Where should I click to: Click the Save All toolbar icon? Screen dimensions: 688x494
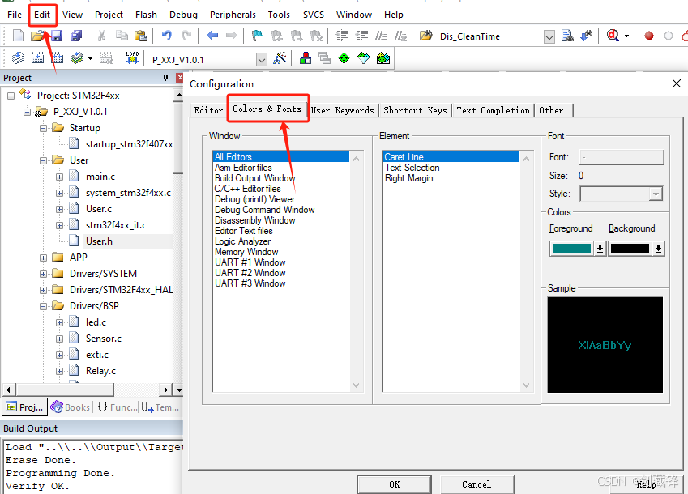coord(76,36)
